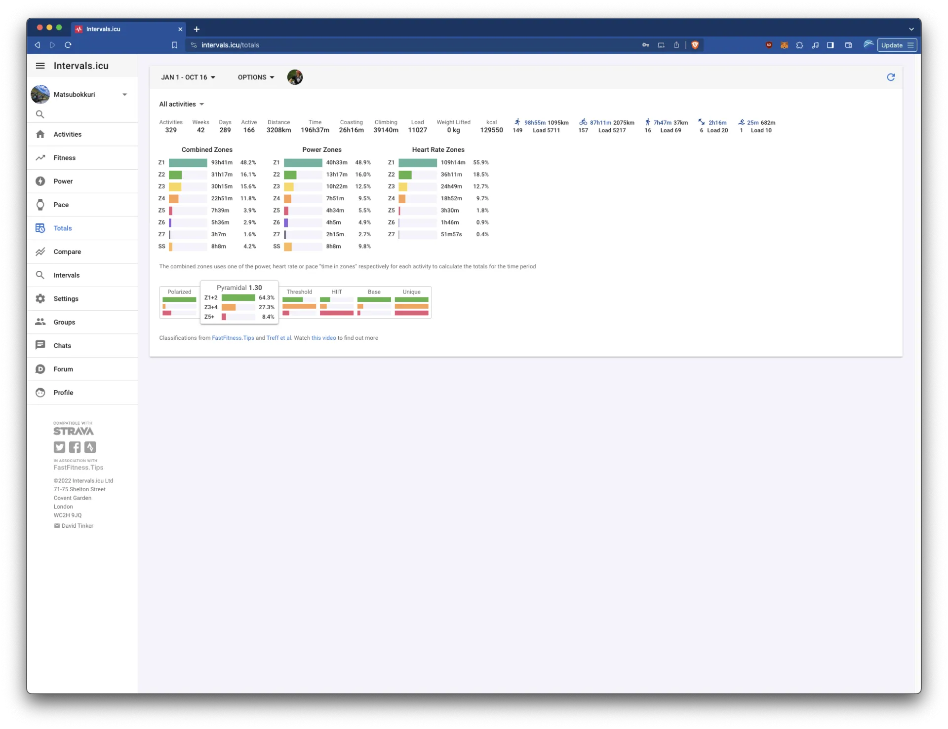Follow the 'this video' link
This screenshot has height=729, width=948.
tap(323, 338)
